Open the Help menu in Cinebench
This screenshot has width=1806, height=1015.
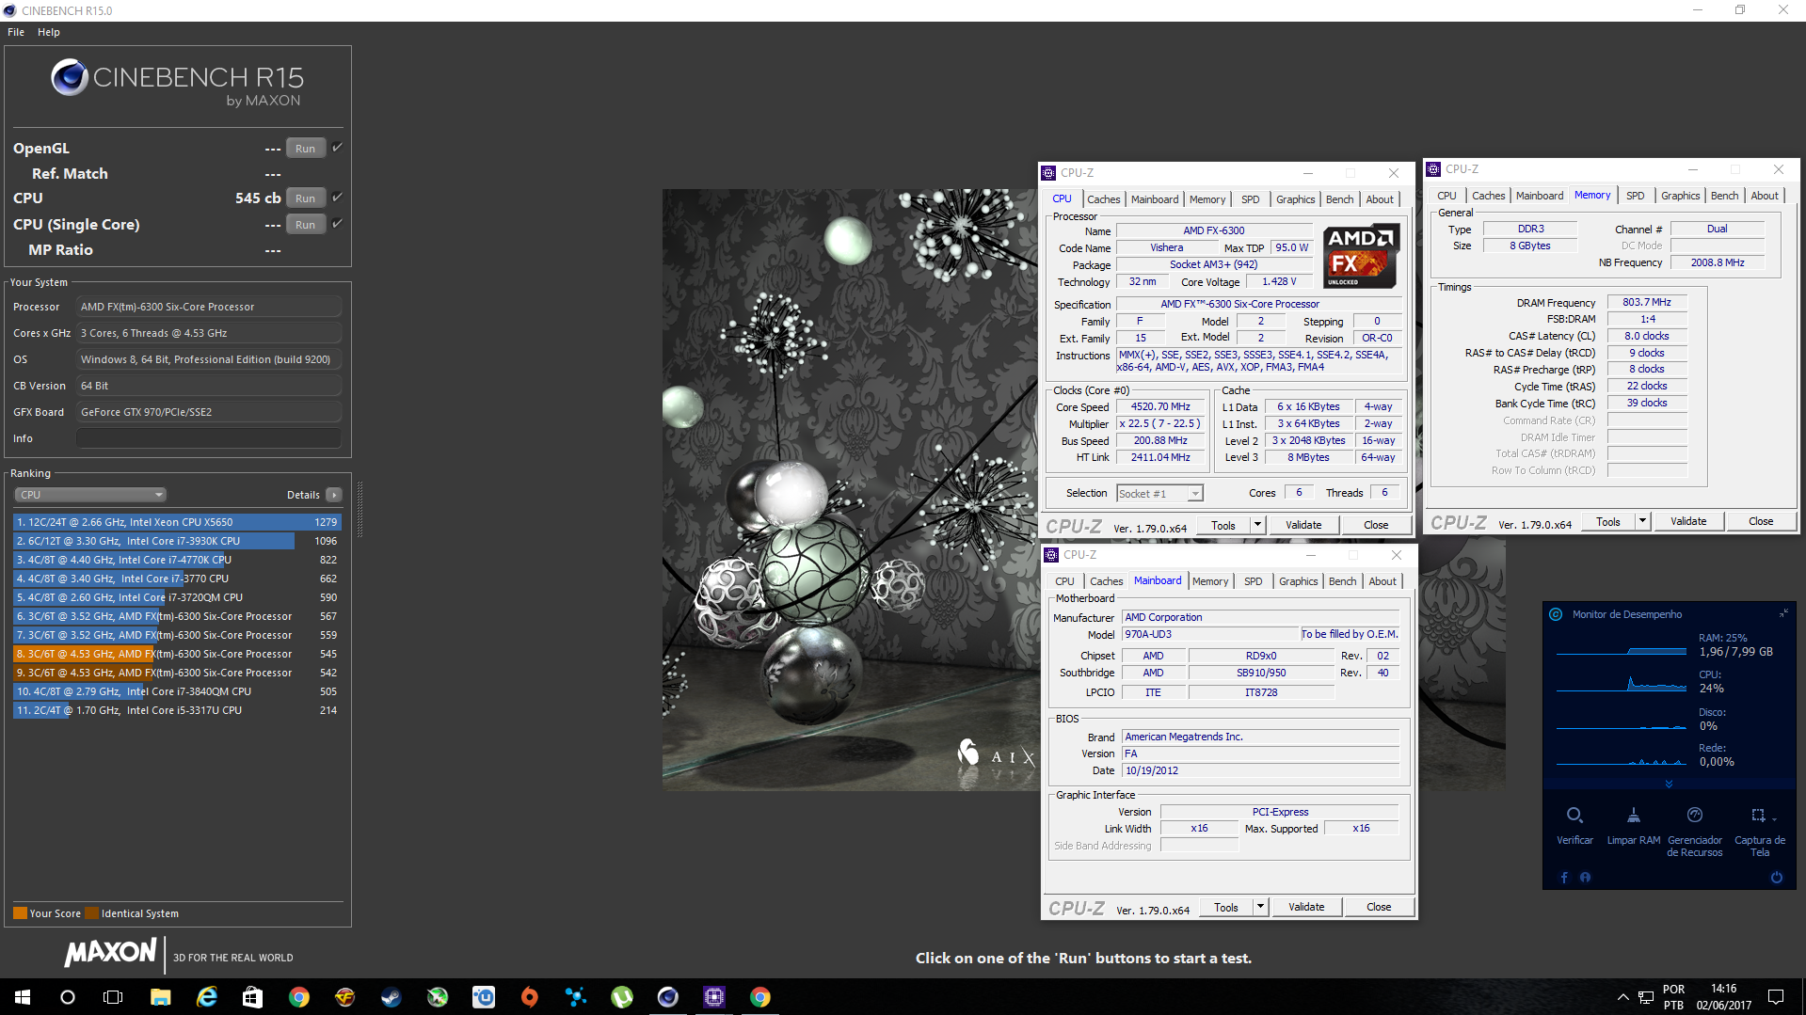click(x=49, y=32)
